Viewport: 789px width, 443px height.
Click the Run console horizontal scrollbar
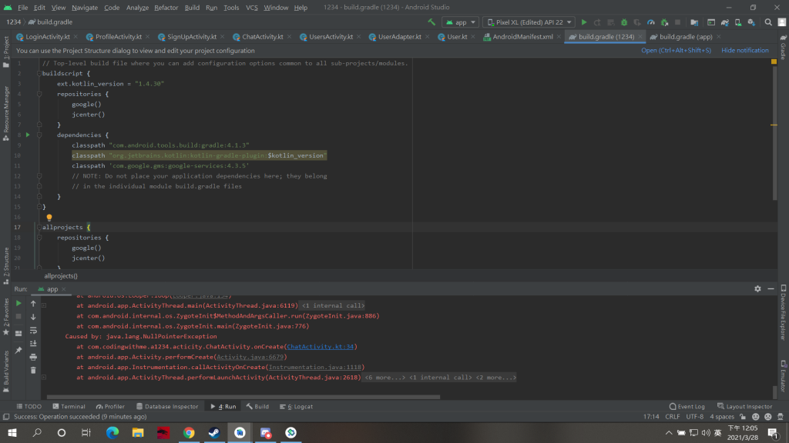[x=243, y=397]
